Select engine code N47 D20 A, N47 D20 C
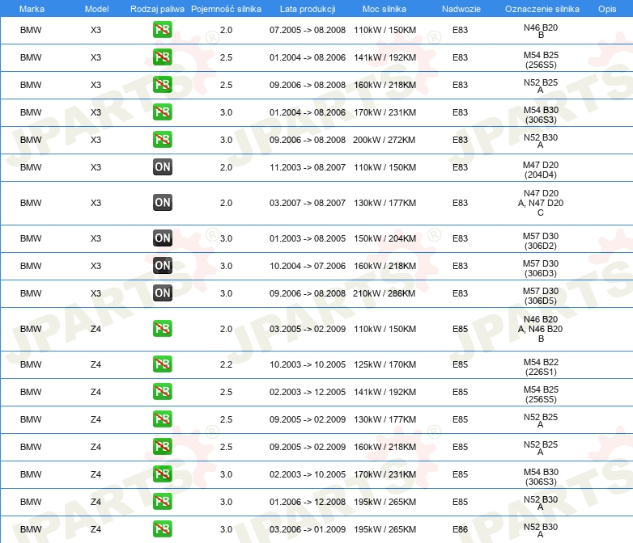The height and width of the screenshot is (543, 633). point(541,203)
